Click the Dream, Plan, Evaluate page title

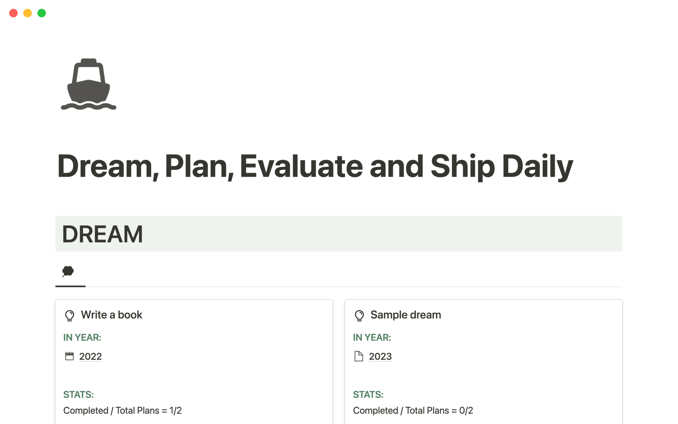point(315,166)
